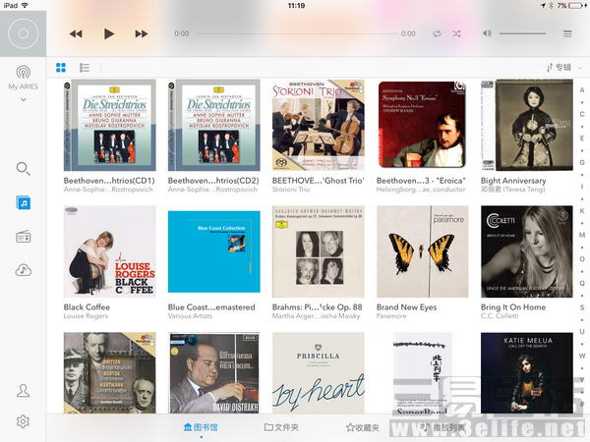
Task: Open Blue Coast Collection album
Action: click(x=213, y=251)
